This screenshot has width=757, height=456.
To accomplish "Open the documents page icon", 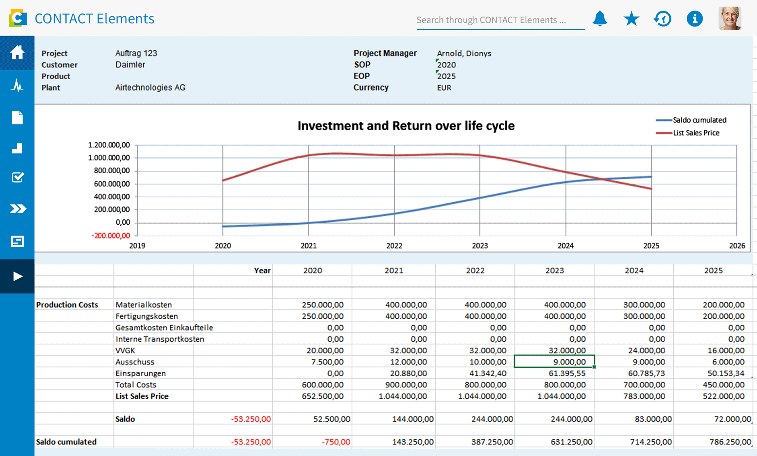I will (x=17, y=117).
